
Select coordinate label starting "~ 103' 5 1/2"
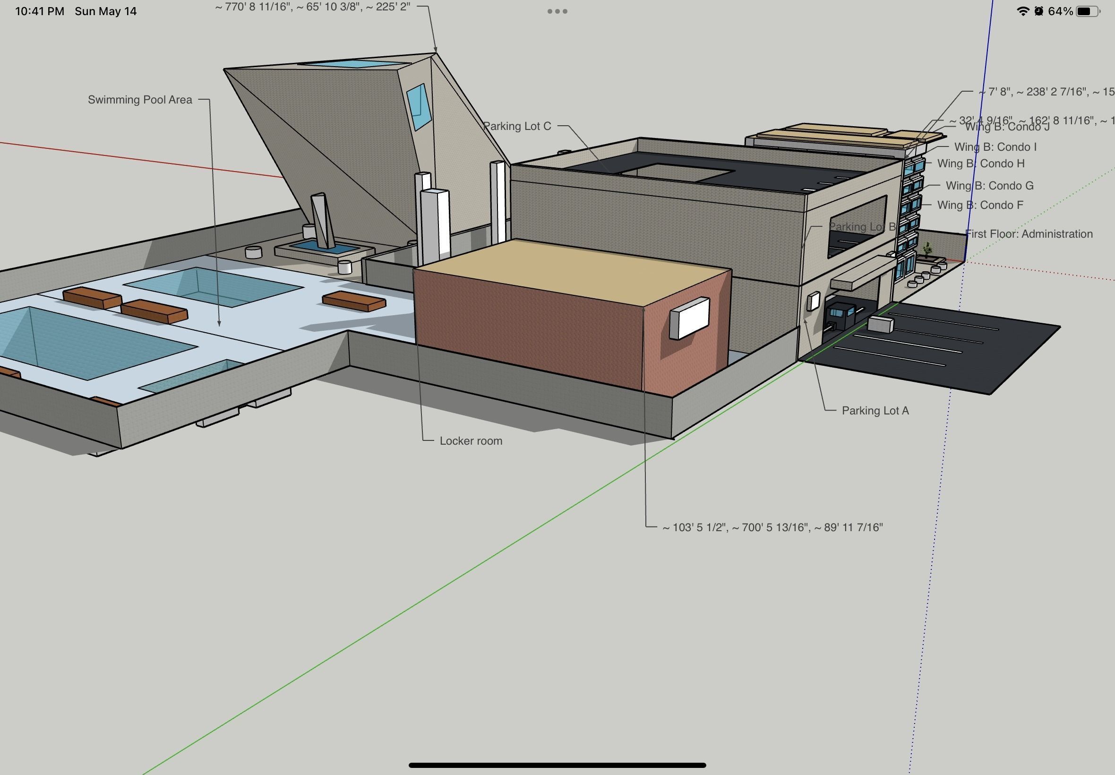click(772, 527)
